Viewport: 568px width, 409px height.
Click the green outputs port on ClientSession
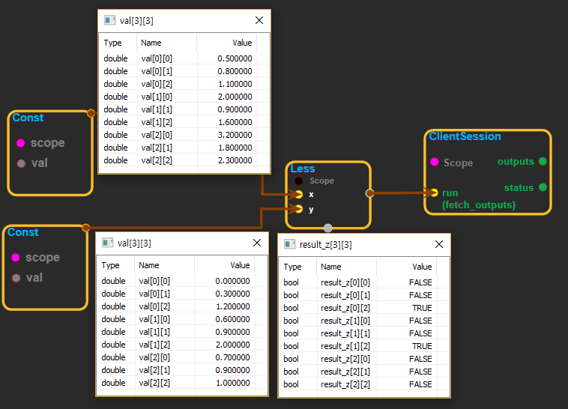(x=543, y=161)
